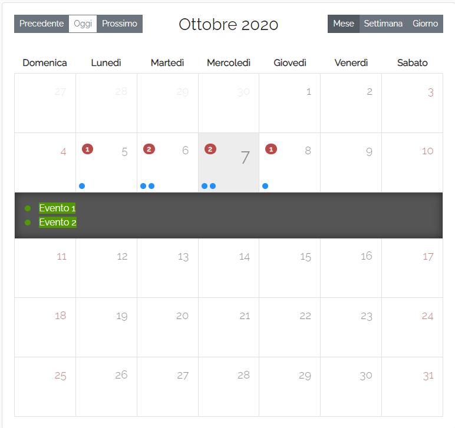
Task: Advance to next month with Prossimo
Action: [120, 24]
